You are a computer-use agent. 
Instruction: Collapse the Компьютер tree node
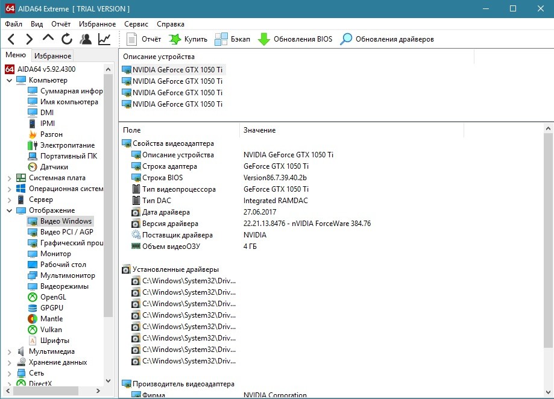(10, 80)
